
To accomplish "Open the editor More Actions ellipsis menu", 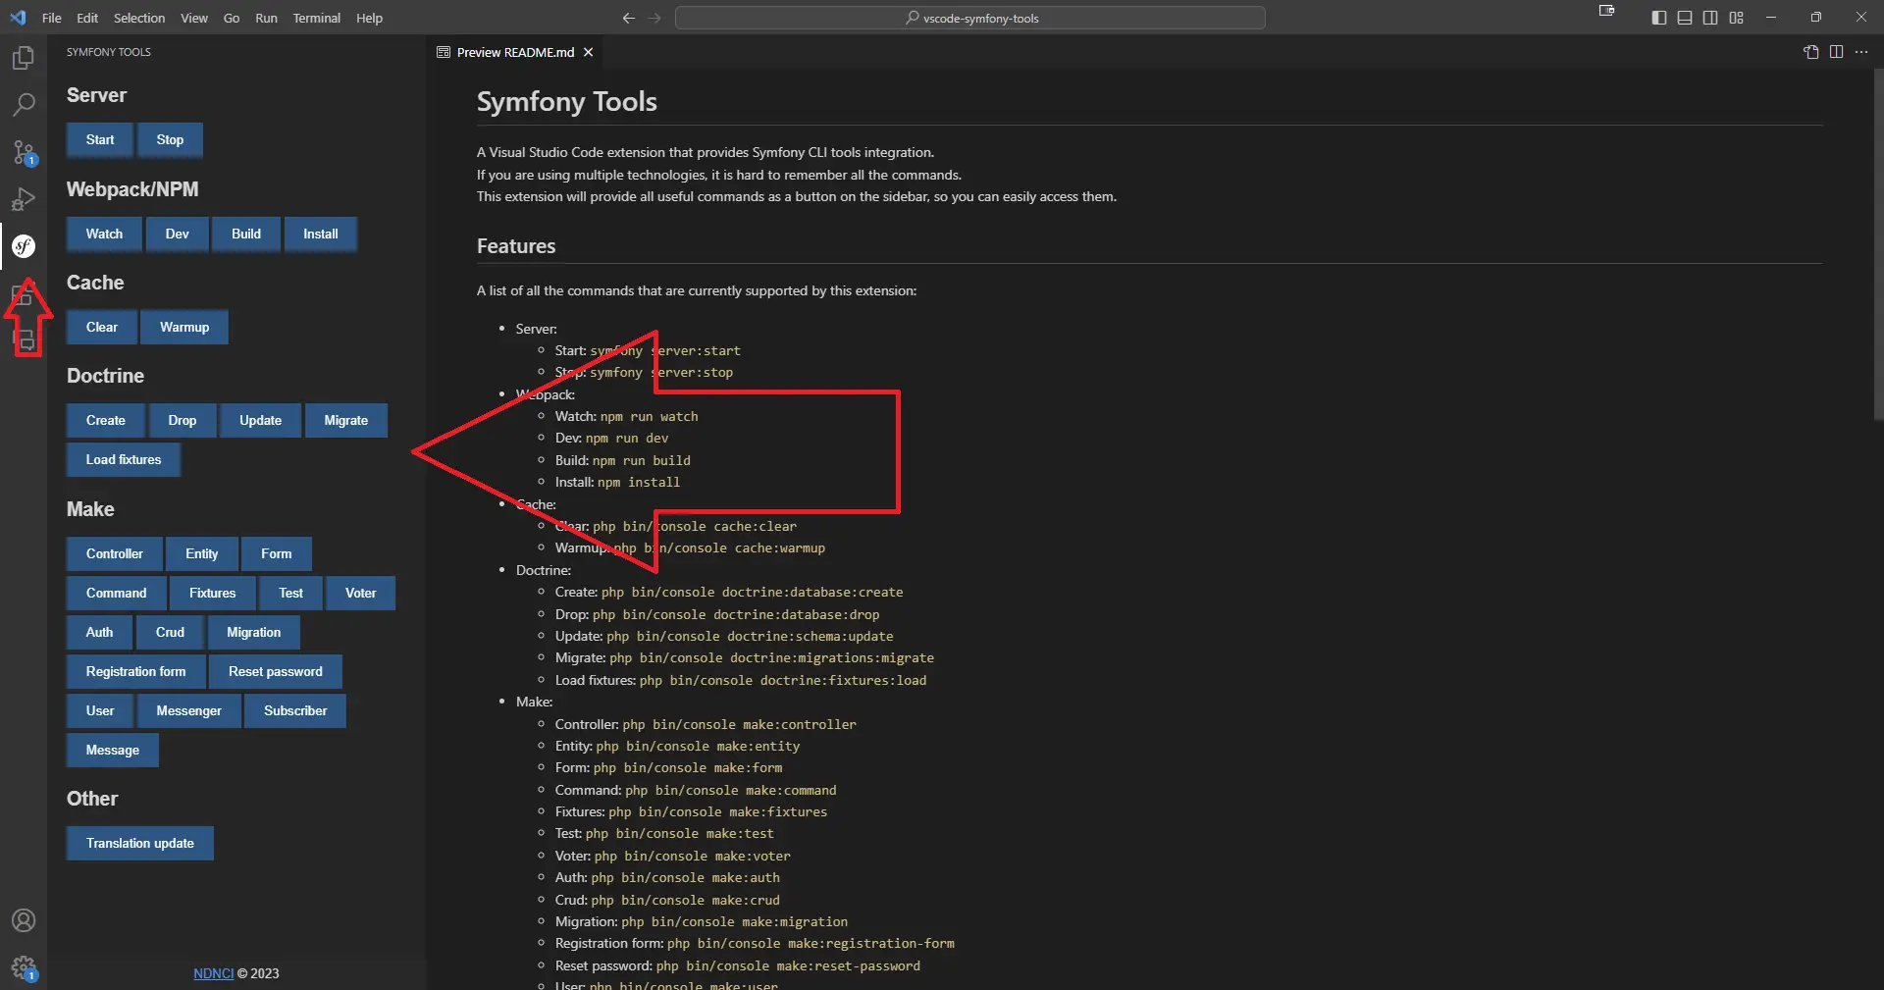I will tap(1861, 52).
